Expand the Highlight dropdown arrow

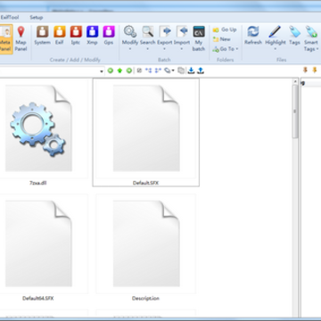(x=275, y=49)
